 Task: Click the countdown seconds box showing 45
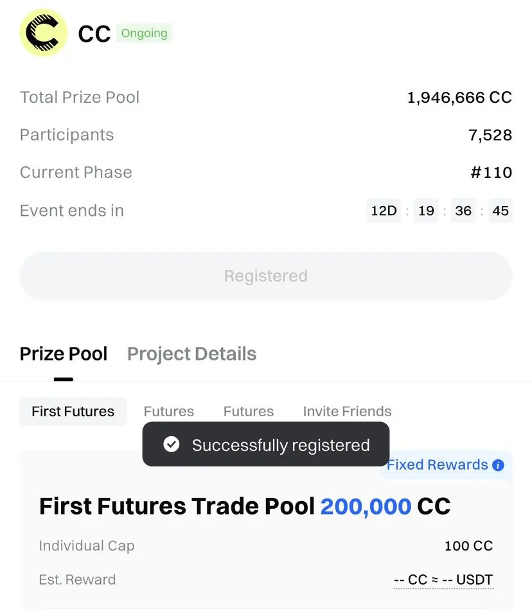(x=501, y=211)
